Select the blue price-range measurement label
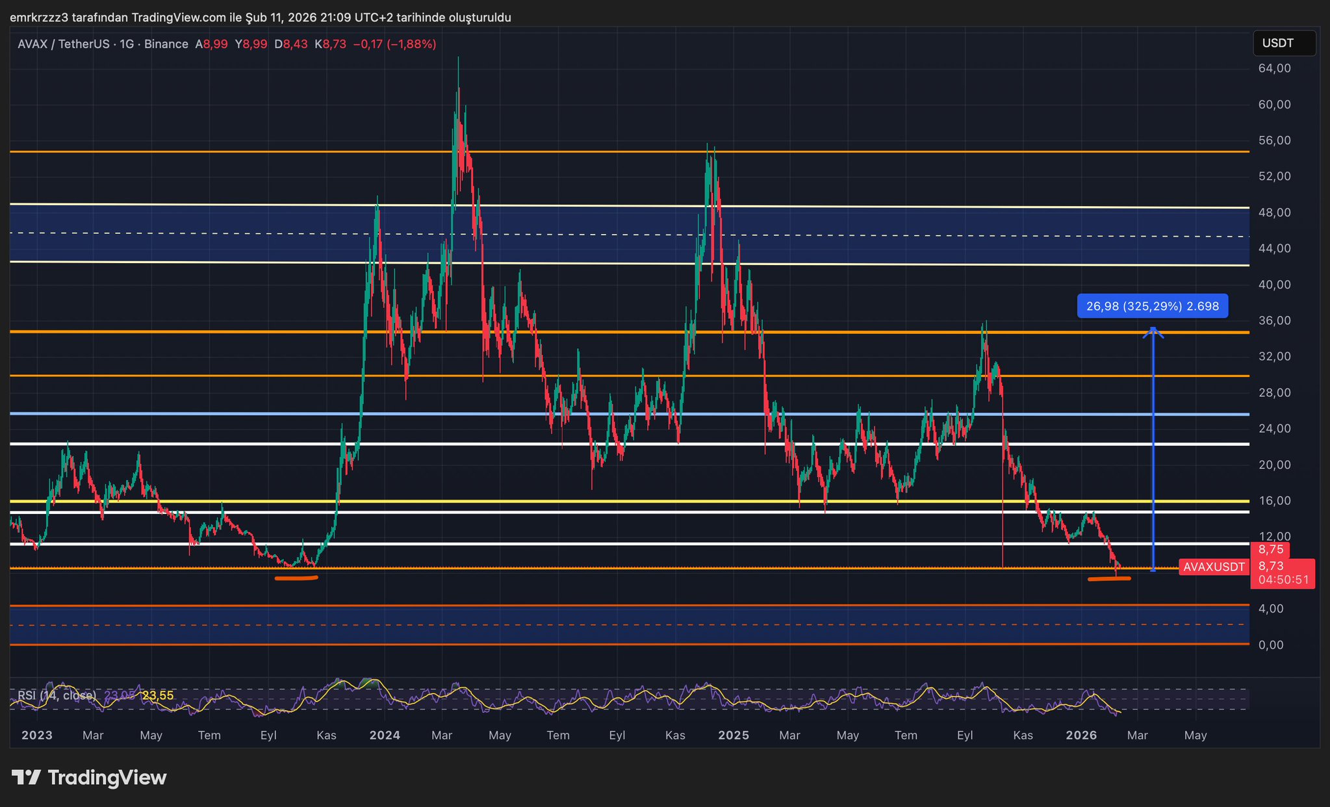The width and height of the screenshot is (1330, 807). pyautogui.click(x=1152, y=306)
